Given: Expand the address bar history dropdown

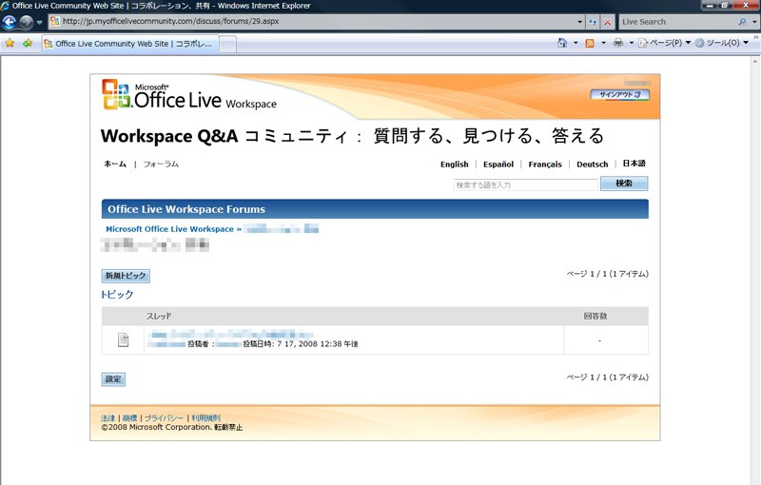Looking at the screenshot, I should 579,22.
